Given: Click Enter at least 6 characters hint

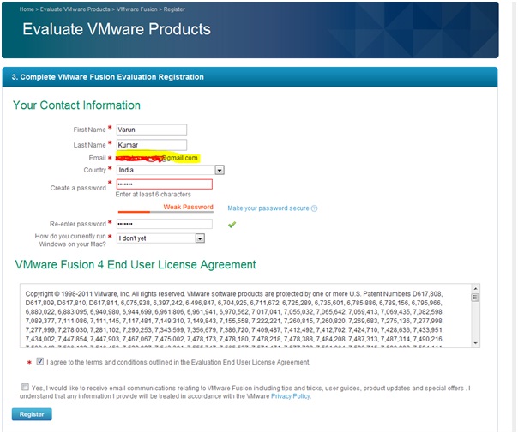Looking at the screenshot, I should (x=153, y=194).
